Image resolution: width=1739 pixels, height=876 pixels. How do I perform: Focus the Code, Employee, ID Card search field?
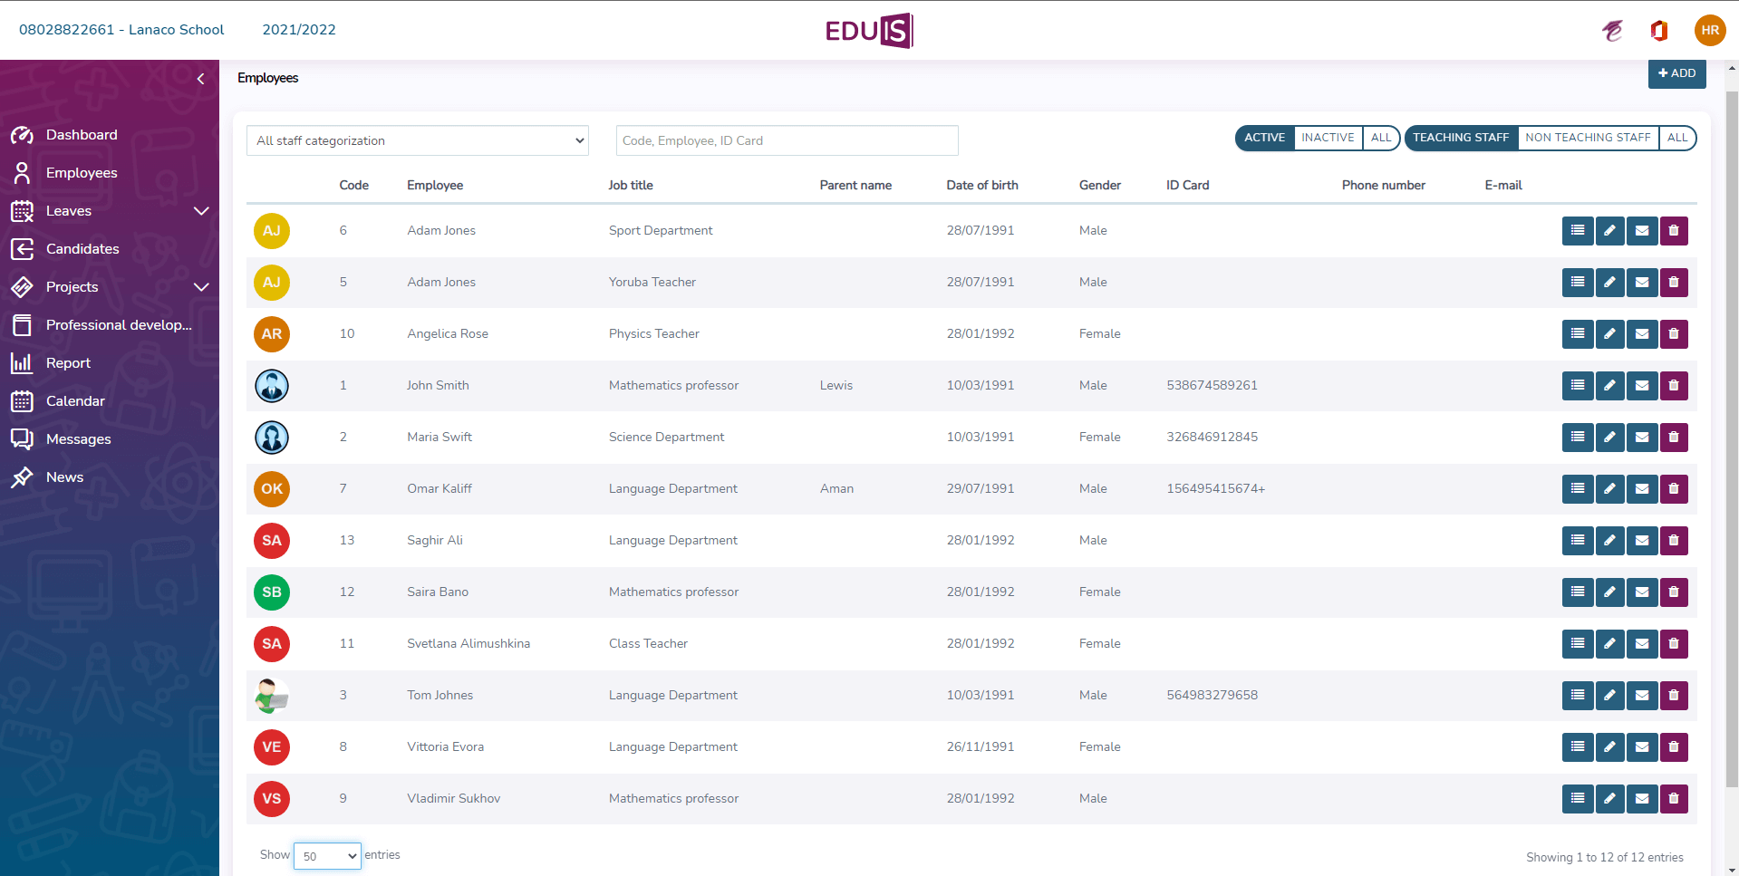pyautogui.click(x=787, y=140)
